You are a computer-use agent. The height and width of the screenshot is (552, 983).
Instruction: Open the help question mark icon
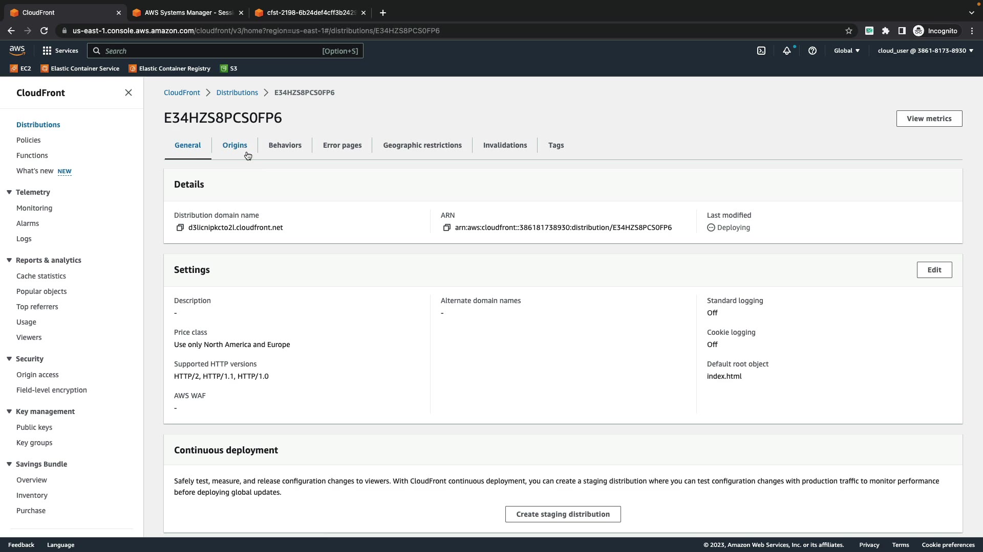(x=813, y=51)
